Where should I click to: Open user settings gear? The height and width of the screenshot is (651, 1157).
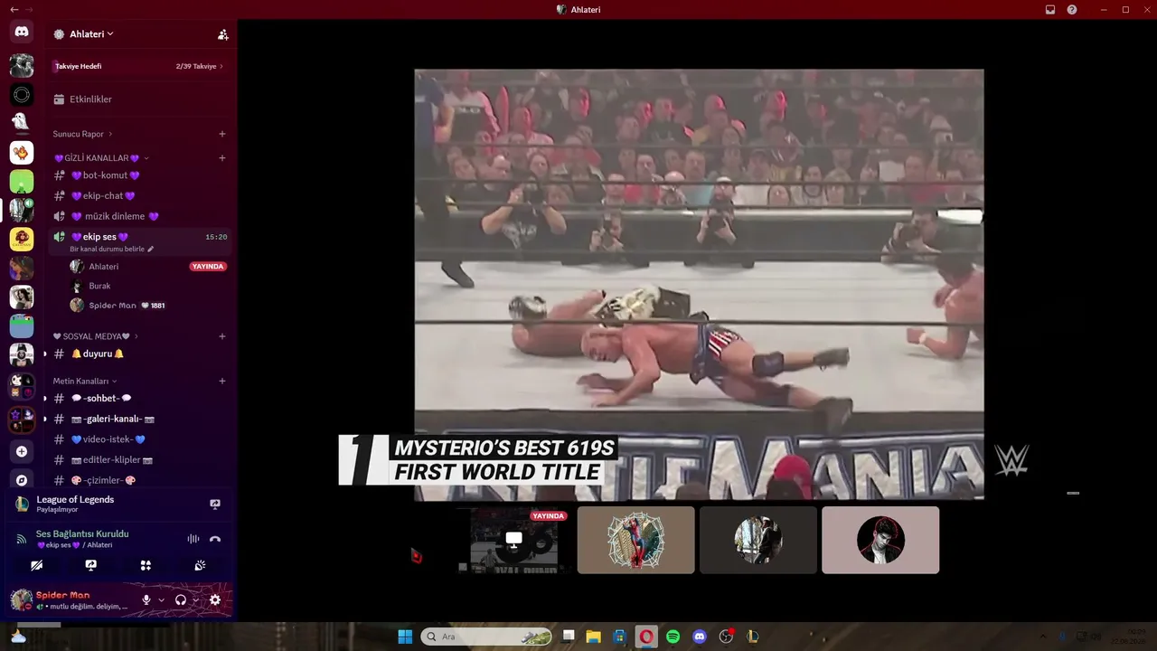[x=215, y=599]
